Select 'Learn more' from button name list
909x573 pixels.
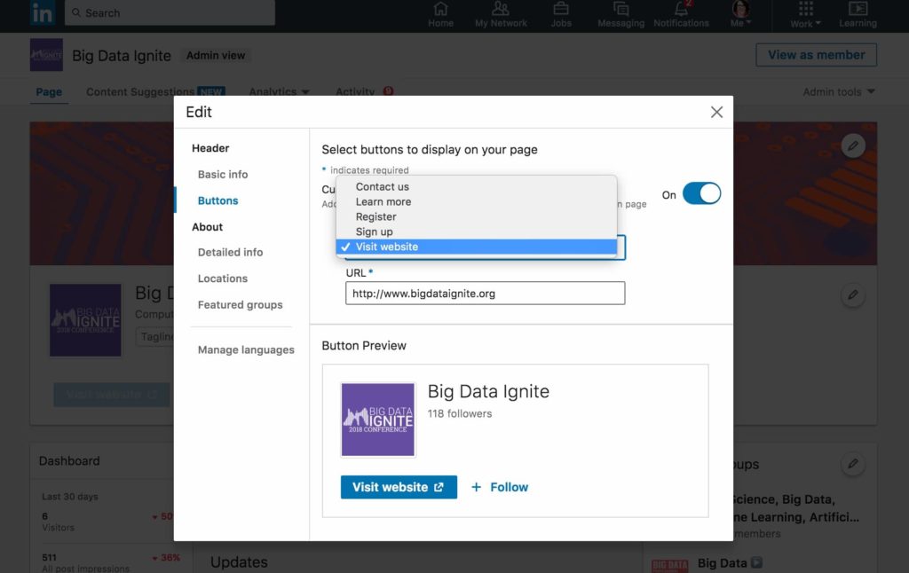[383, 201]
